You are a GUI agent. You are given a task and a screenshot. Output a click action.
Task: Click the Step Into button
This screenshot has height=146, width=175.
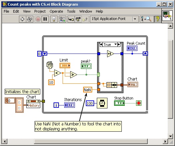coord(71,19)
